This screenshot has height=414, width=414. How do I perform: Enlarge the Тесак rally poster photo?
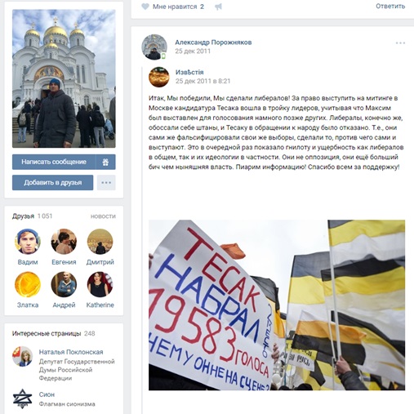277,305
